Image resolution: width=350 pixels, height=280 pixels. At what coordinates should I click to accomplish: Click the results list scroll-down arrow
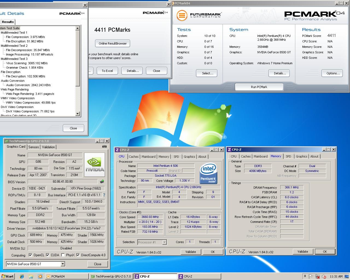pyautogui.click(x=77, y=114)
